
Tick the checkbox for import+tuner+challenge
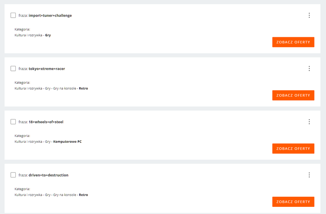13,15
